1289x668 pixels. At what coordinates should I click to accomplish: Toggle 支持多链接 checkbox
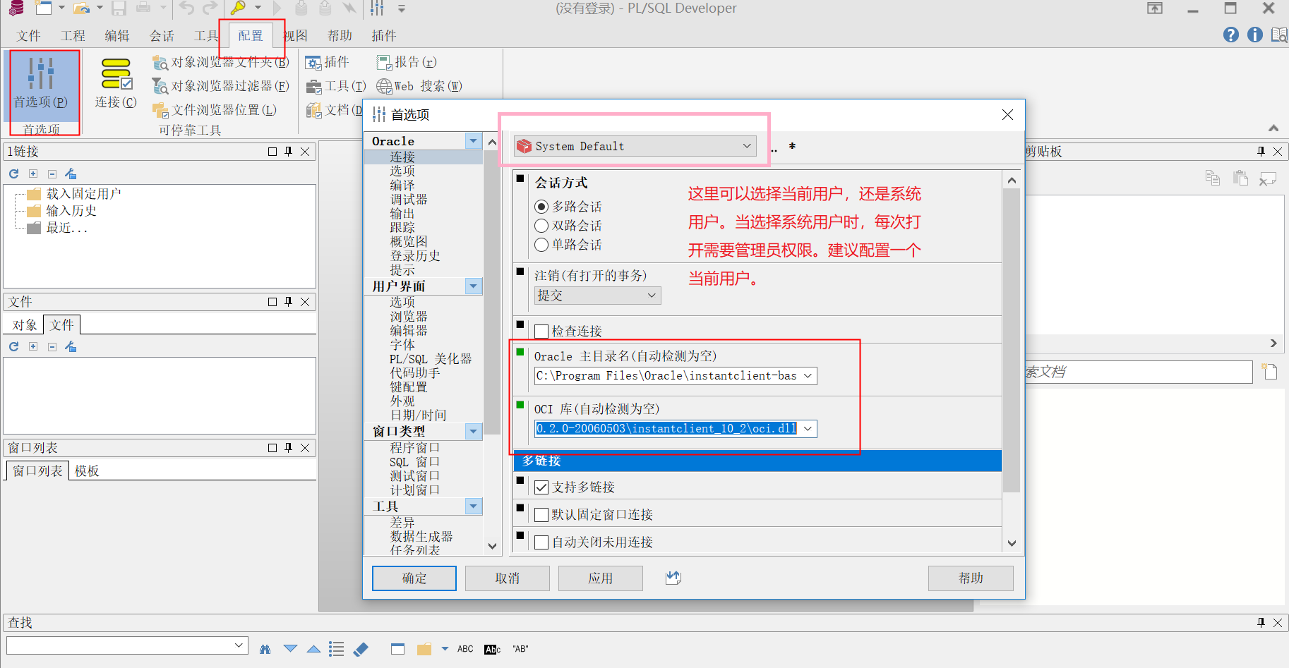(541, 487)
